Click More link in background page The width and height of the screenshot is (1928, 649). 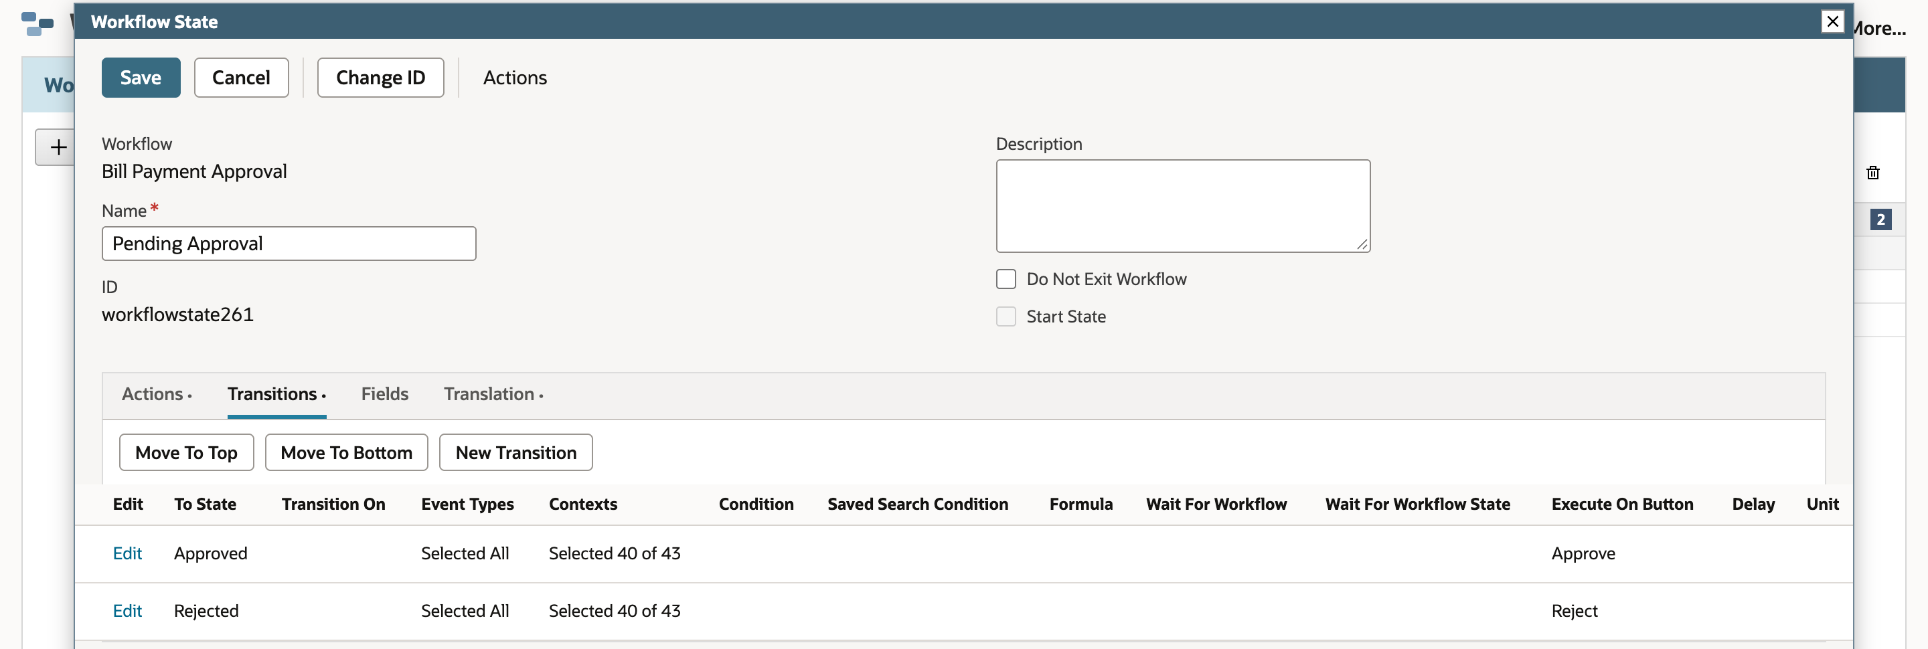click(1879, 28)
